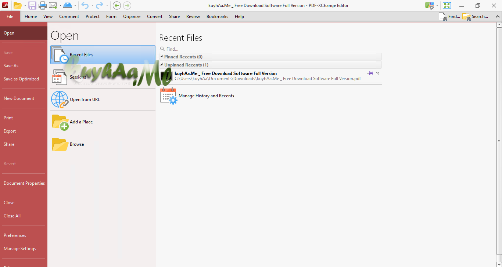Click the UI options customize icon

[429, 6]
